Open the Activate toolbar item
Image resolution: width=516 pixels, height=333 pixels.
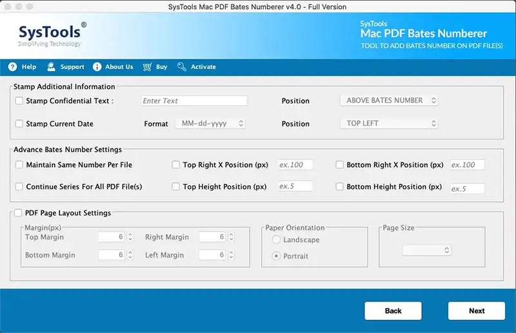pyautogui.click(x=197, y=67)
